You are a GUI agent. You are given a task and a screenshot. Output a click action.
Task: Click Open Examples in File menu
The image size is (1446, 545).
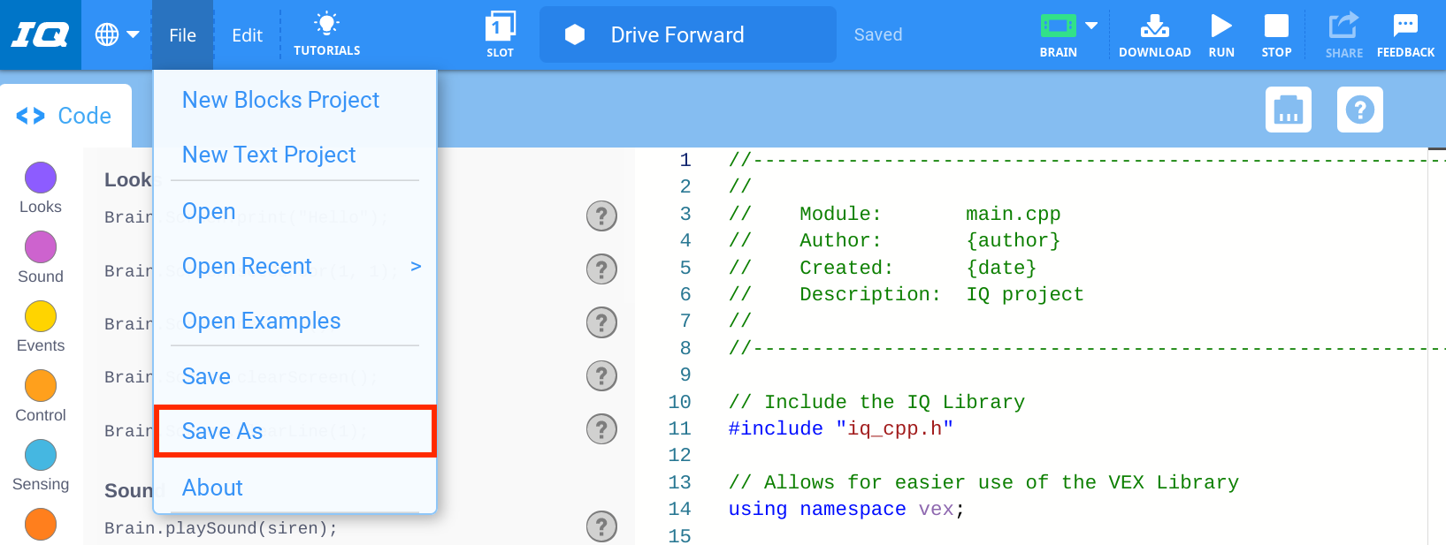click(x=261, y=322)
